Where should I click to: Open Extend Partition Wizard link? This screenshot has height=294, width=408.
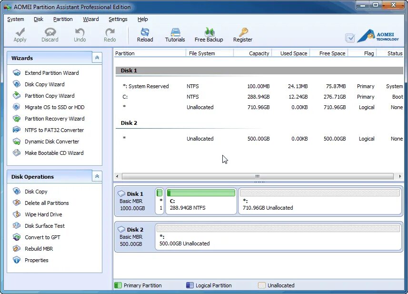coord(52,73)
